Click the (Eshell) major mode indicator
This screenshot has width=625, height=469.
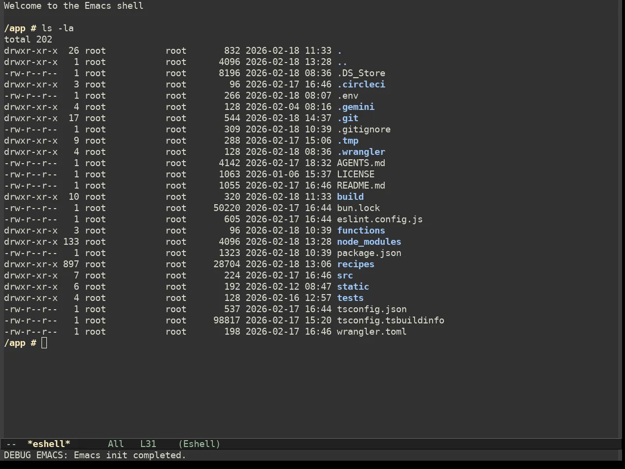pyautogui.click(x=199, y=444)
